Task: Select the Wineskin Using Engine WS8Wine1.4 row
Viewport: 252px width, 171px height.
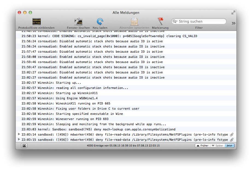Action: (x=126, y=98)
